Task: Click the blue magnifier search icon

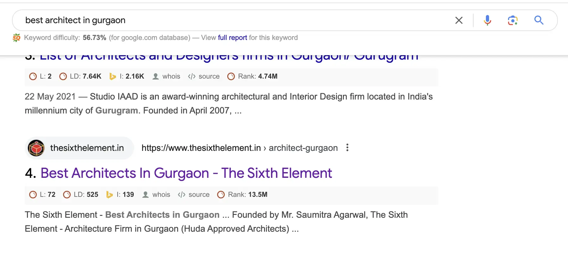Action: (x=539, y=20)
